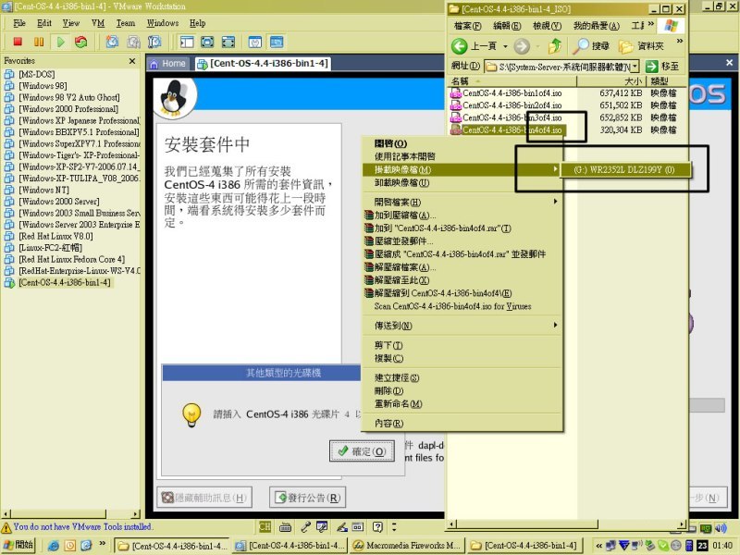Viewport: 740px width, 555px height.
Task: Click the 隱藏輔助訊息(H) button
Action: coord(204,498)
